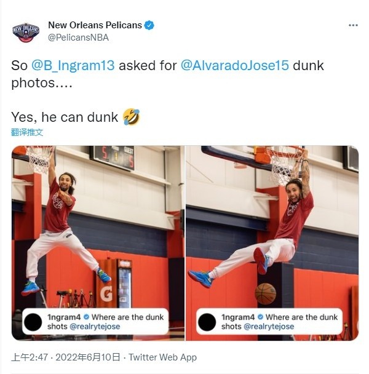Open the @AlvaradoJose15 mention link
This screenshot has height=374, width=369.
(x=235, y=65)
